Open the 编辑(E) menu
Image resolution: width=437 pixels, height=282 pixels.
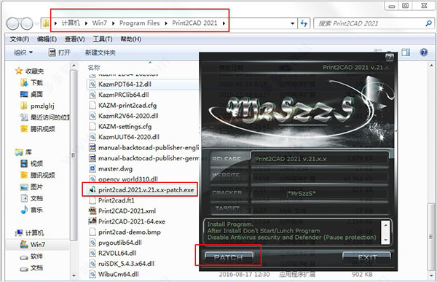47,39
